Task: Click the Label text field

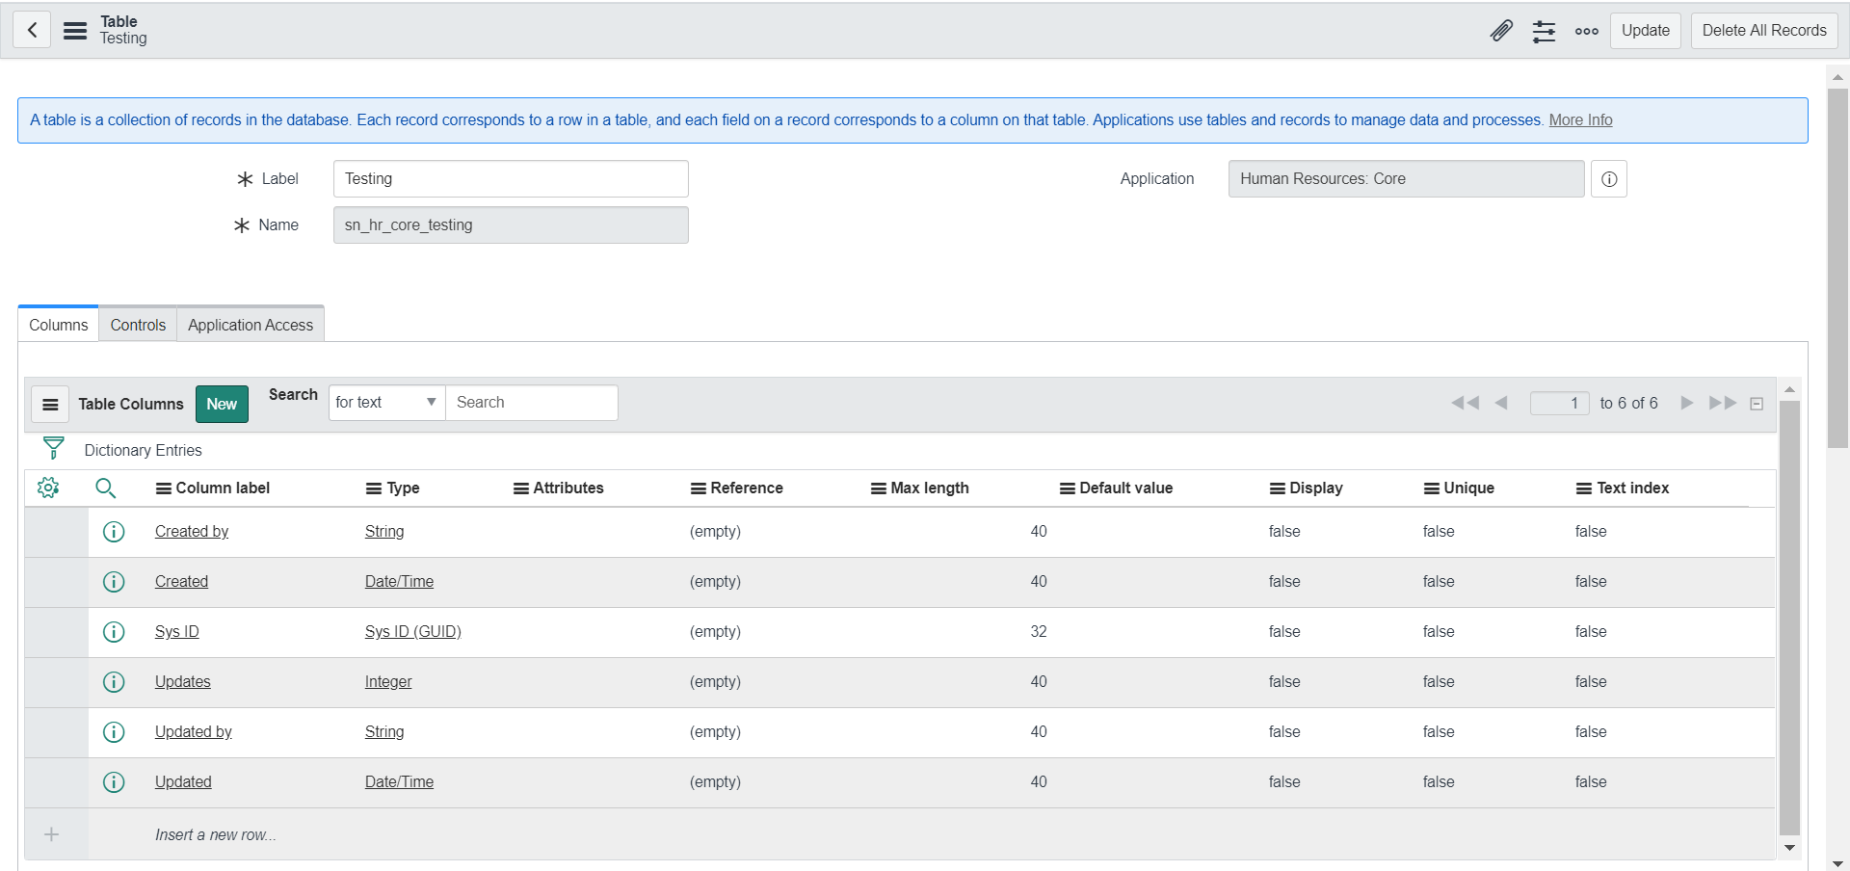Action: [511, 179]
